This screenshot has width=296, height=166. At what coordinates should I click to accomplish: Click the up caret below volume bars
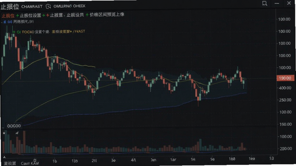pos(4,157)
